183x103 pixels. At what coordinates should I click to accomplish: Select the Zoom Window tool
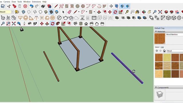(x=8, y=24)
